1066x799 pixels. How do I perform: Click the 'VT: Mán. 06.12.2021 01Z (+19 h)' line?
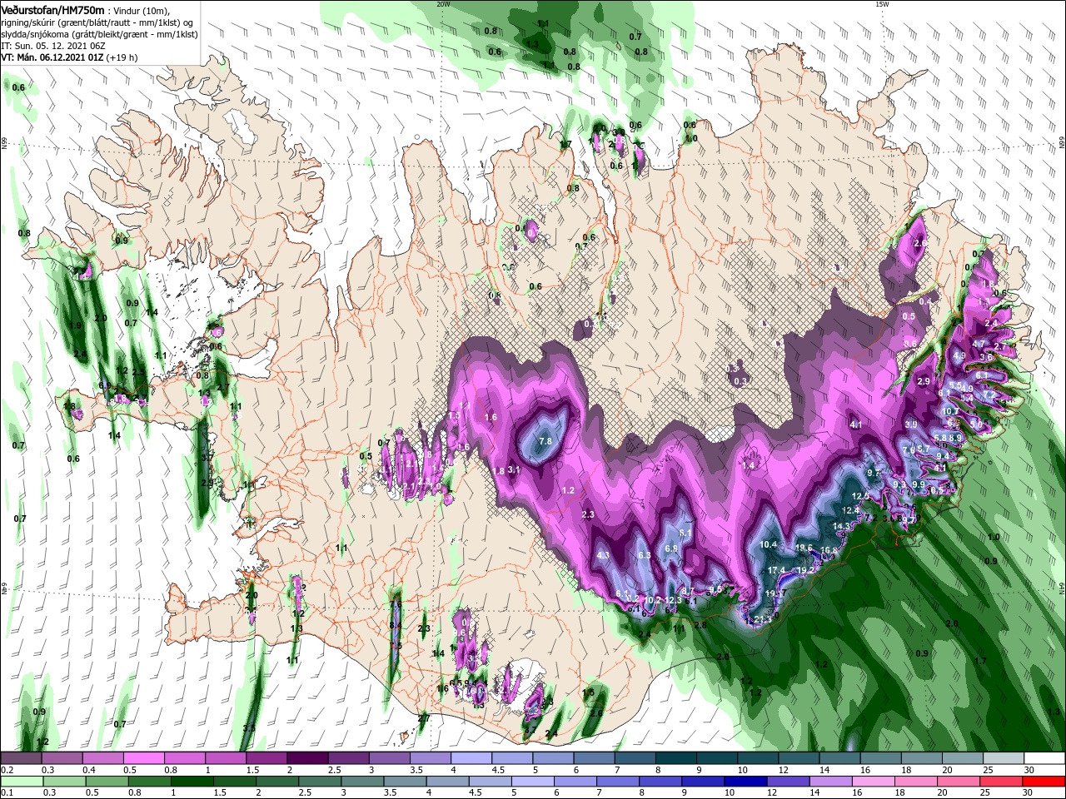coord(69,57)
